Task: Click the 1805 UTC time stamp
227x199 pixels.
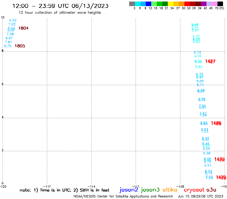Action: point(20,46)
